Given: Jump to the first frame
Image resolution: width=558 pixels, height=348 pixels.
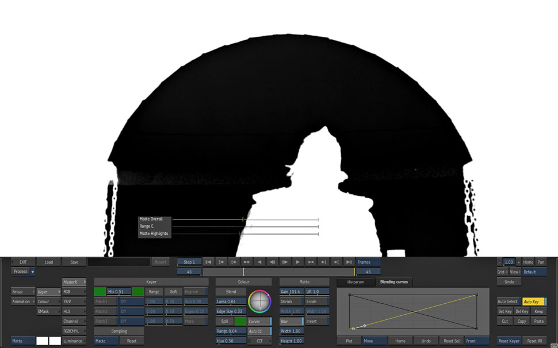Looking at the screenshot, I should click(209, 262).
